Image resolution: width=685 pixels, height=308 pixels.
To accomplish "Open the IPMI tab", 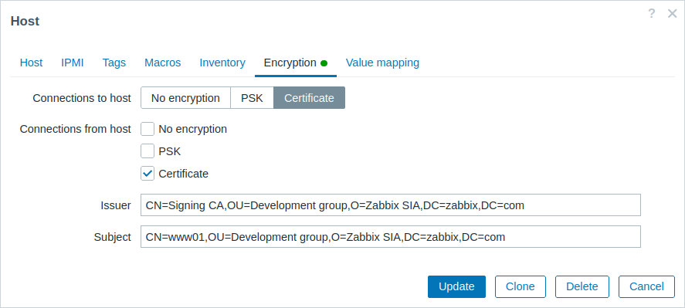I will 73,63.
